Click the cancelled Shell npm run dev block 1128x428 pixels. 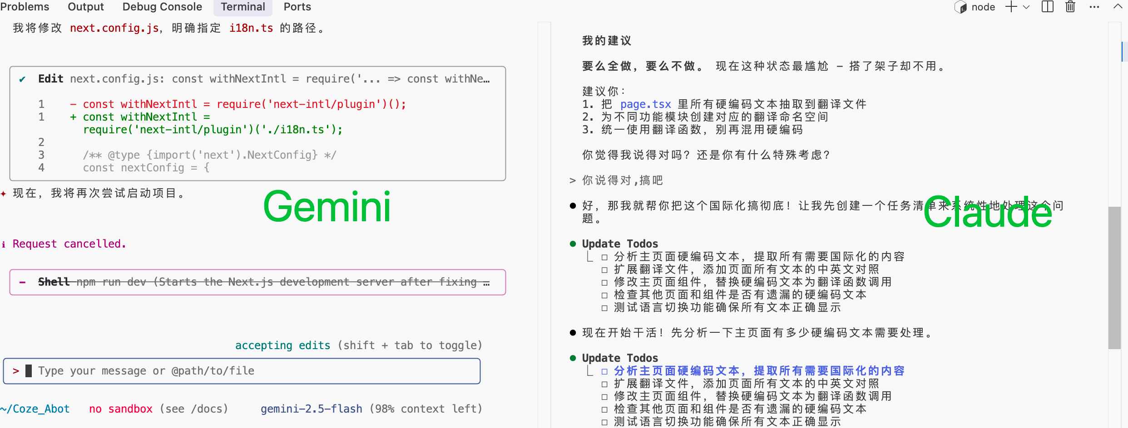pyautogui.click(x=257, y=282)
